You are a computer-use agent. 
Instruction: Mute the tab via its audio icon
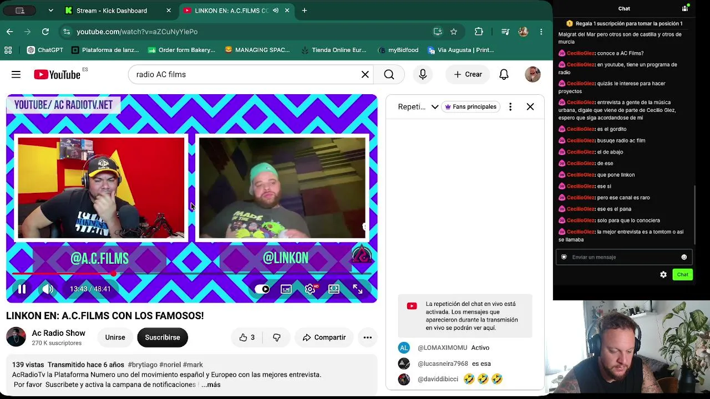pyautogui.click(x=276, y=11)
